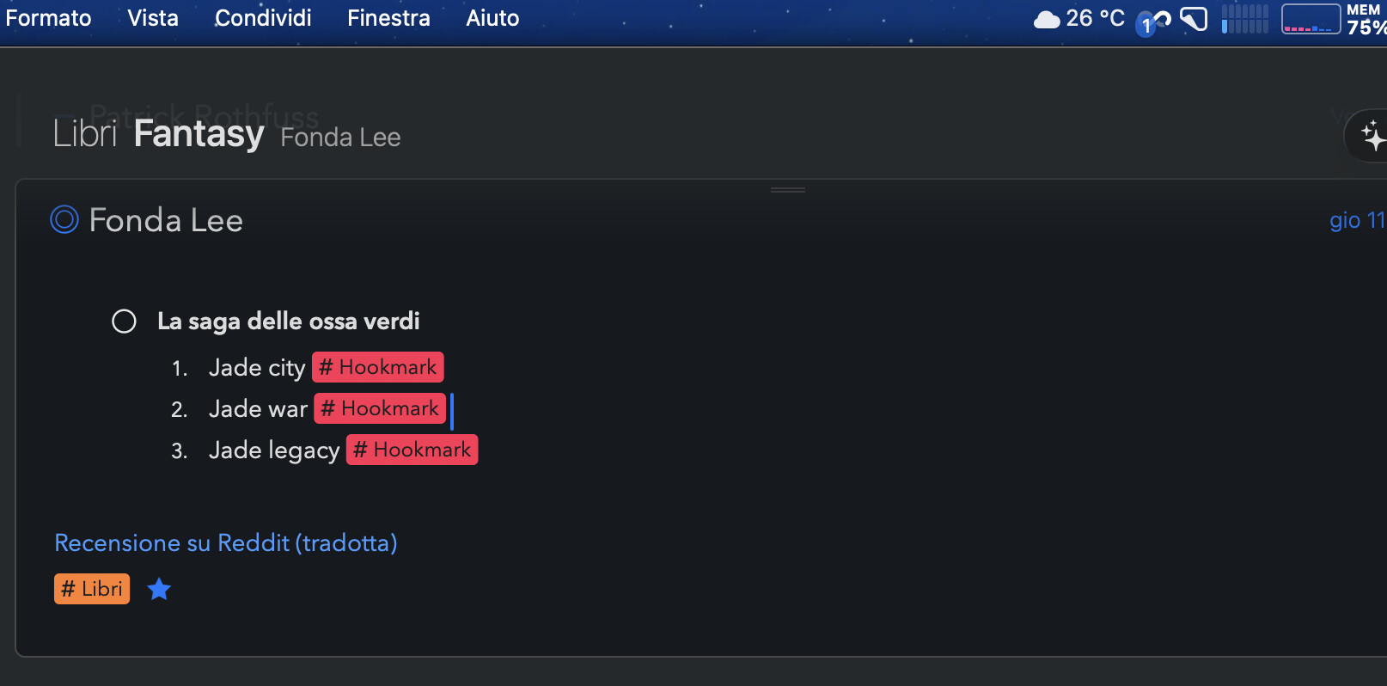Image resolution: width=1387 pixels, height=686 pixels.
Task: Open the MEM 75% memory monitor
Action: [1365, 19]
